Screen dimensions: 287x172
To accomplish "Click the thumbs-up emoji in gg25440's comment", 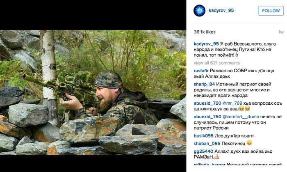I will [217, 157].
